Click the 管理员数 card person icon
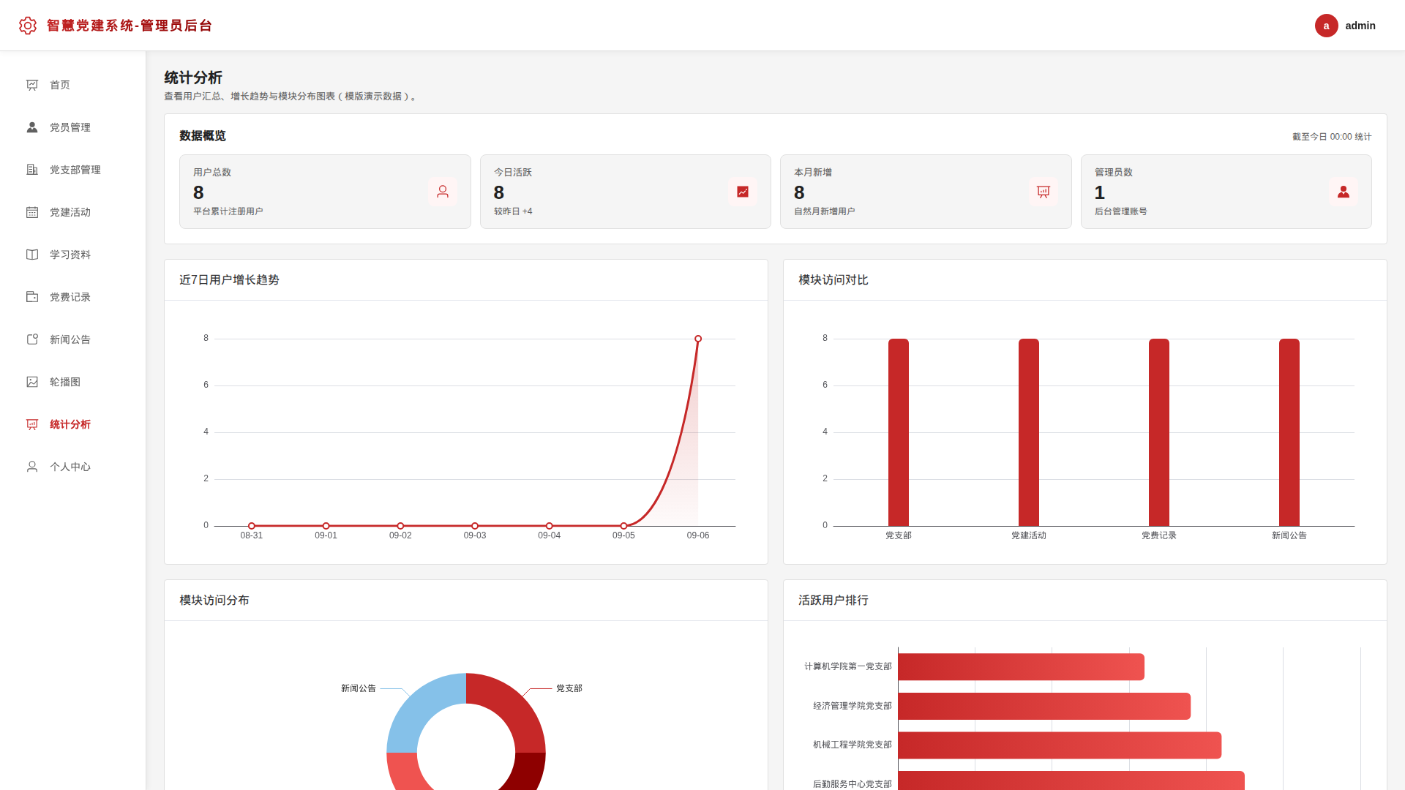The image size is (1405, 790). pyautogui.click(x=1344, y=192)
